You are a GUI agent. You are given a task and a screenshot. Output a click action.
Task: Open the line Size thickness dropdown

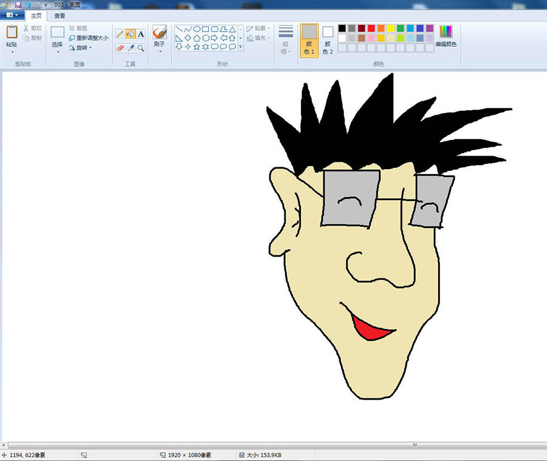[286, 40]
